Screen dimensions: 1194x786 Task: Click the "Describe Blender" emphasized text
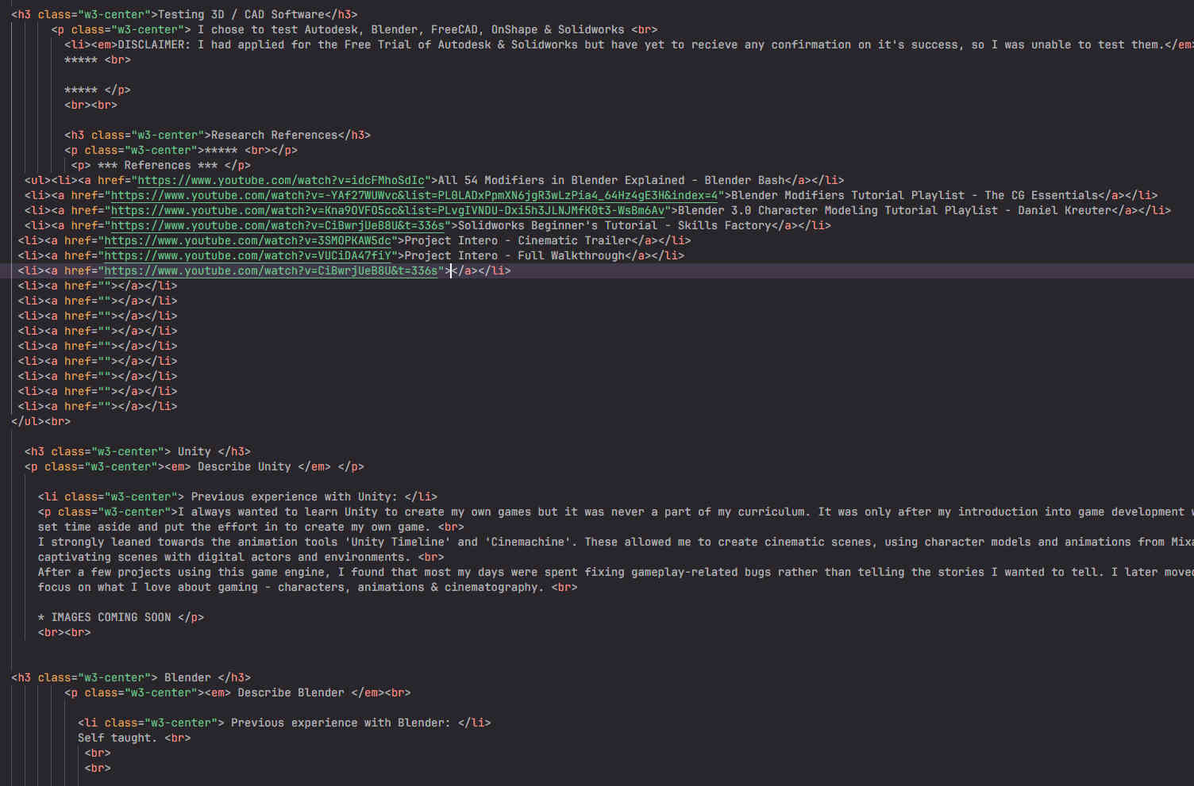[291, 692]
